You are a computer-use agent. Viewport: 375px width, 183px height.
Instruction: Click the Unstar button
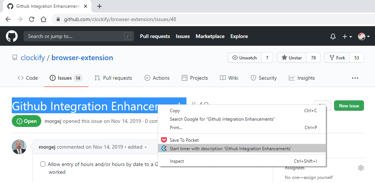pyautogui.click(x=291, y=58)
